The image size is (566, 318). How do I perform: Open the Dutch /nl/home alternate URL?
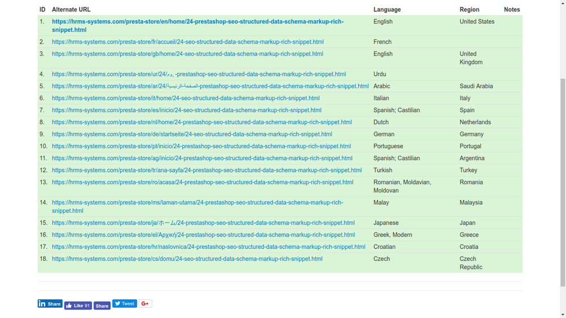(202, 122)
